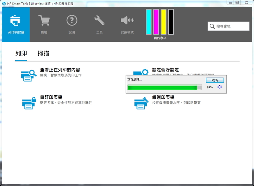Open 查看正在列印的內容 link
The width and height of the screenshot is (254, 186).
[60, 70]
